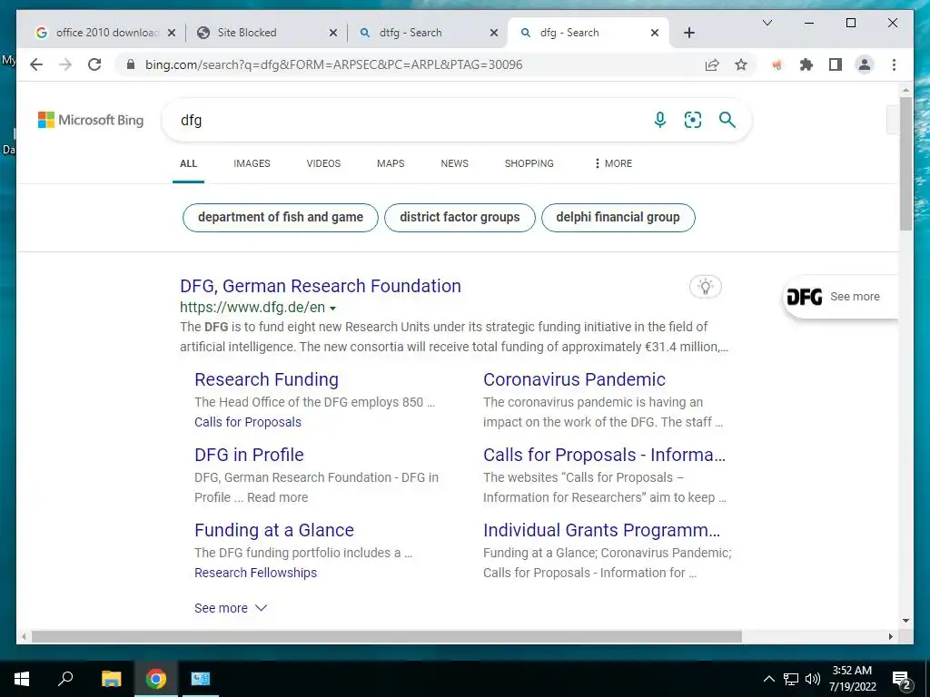Click the scrollbar down arrow
The height and width of the screenshot is (697, 930).
coord(905,621)
